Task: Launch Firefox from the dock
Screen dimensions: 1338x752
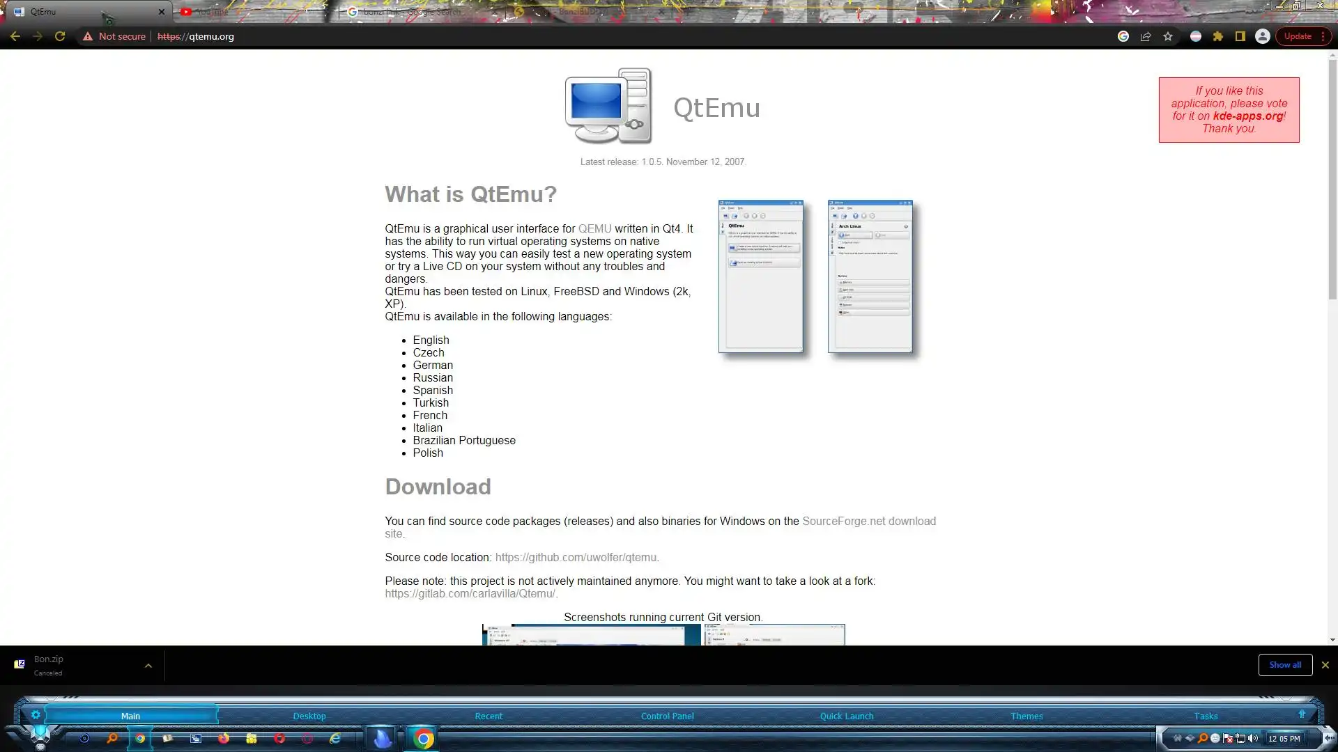Action: click(224, 738)
